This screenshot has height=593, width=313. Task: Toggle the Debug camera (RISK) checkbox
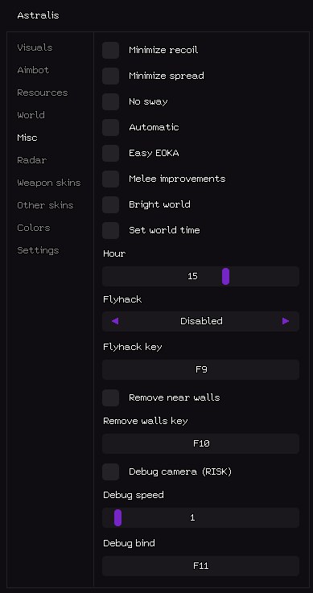(x=111, y=472)
